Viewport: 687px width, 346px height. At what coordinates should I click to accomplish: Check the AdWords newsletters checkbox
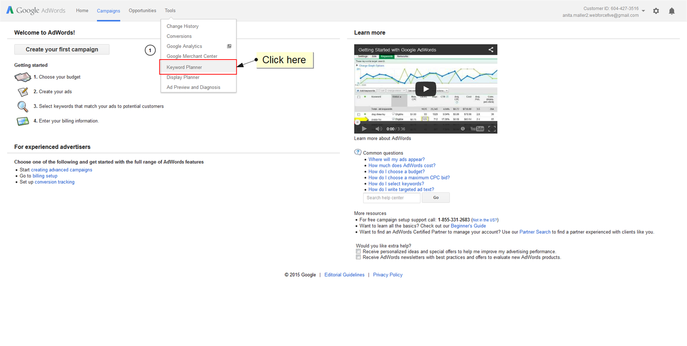tap(358, 257)
